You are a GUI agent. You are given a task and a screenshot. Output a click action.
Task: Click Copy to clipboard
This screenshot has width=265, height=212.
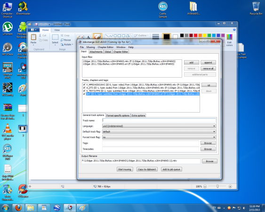coord(147,169)
